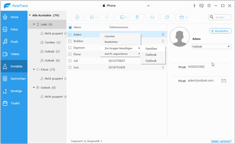Select Nicht gruppiert under iCloud
235x144 pixels.
point(53,79)
